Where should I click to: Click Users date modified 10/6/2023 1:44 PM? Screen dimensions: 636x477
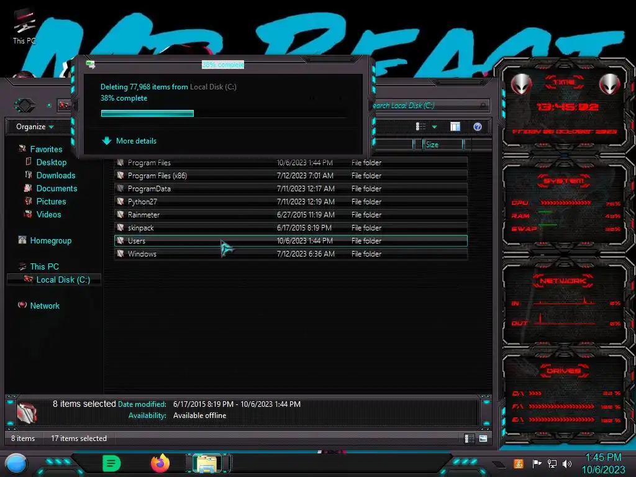tap(304, 240)
